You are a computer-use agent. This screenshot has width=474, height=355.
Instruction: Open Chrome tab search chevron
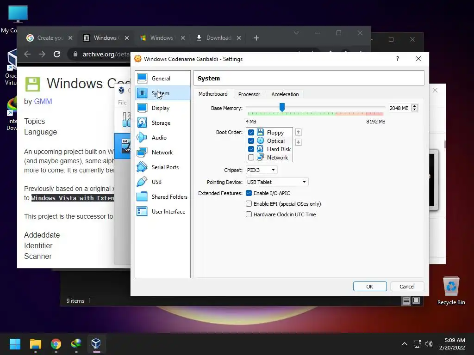click(x=296, y=33)
